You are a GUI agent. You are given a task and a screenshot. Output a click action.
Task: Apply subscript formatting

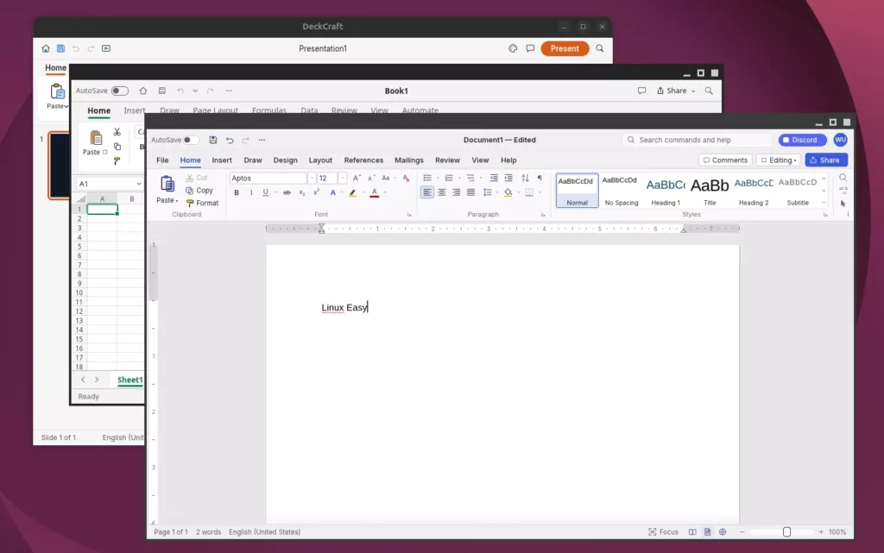pos(301,192)
